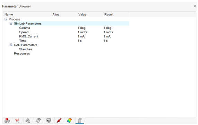Click the Name column header
198x125 pixels.
[x=27, y=14]
